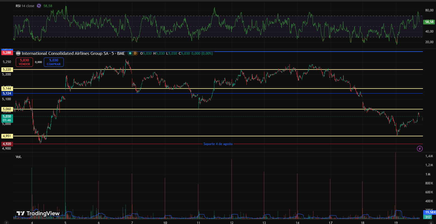The width and height of the screenshot is (436, 224).
Task: Click the Vol. indicator label
Action: 19,157
